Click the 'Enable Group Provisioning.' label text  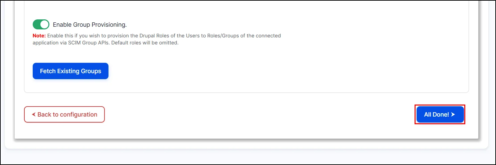[90, 25]
